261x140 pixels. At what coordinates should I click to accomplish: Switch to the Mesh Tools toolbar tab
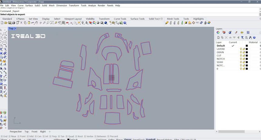(173, 19)
